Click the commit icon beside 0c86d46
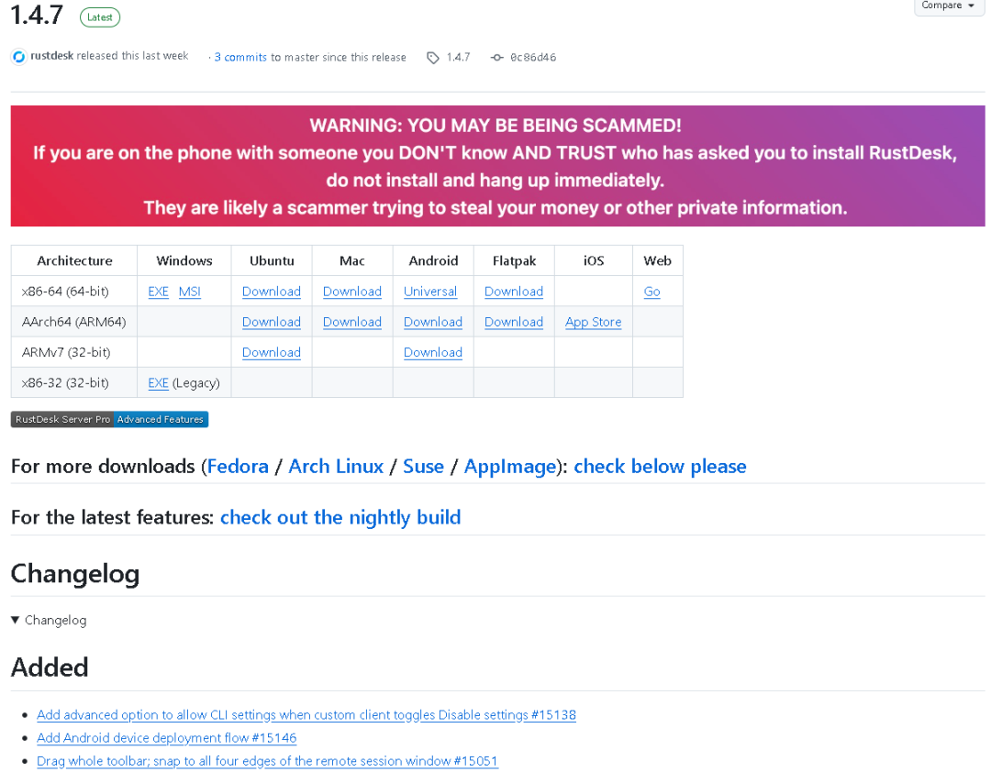 [x=497, y=58]
